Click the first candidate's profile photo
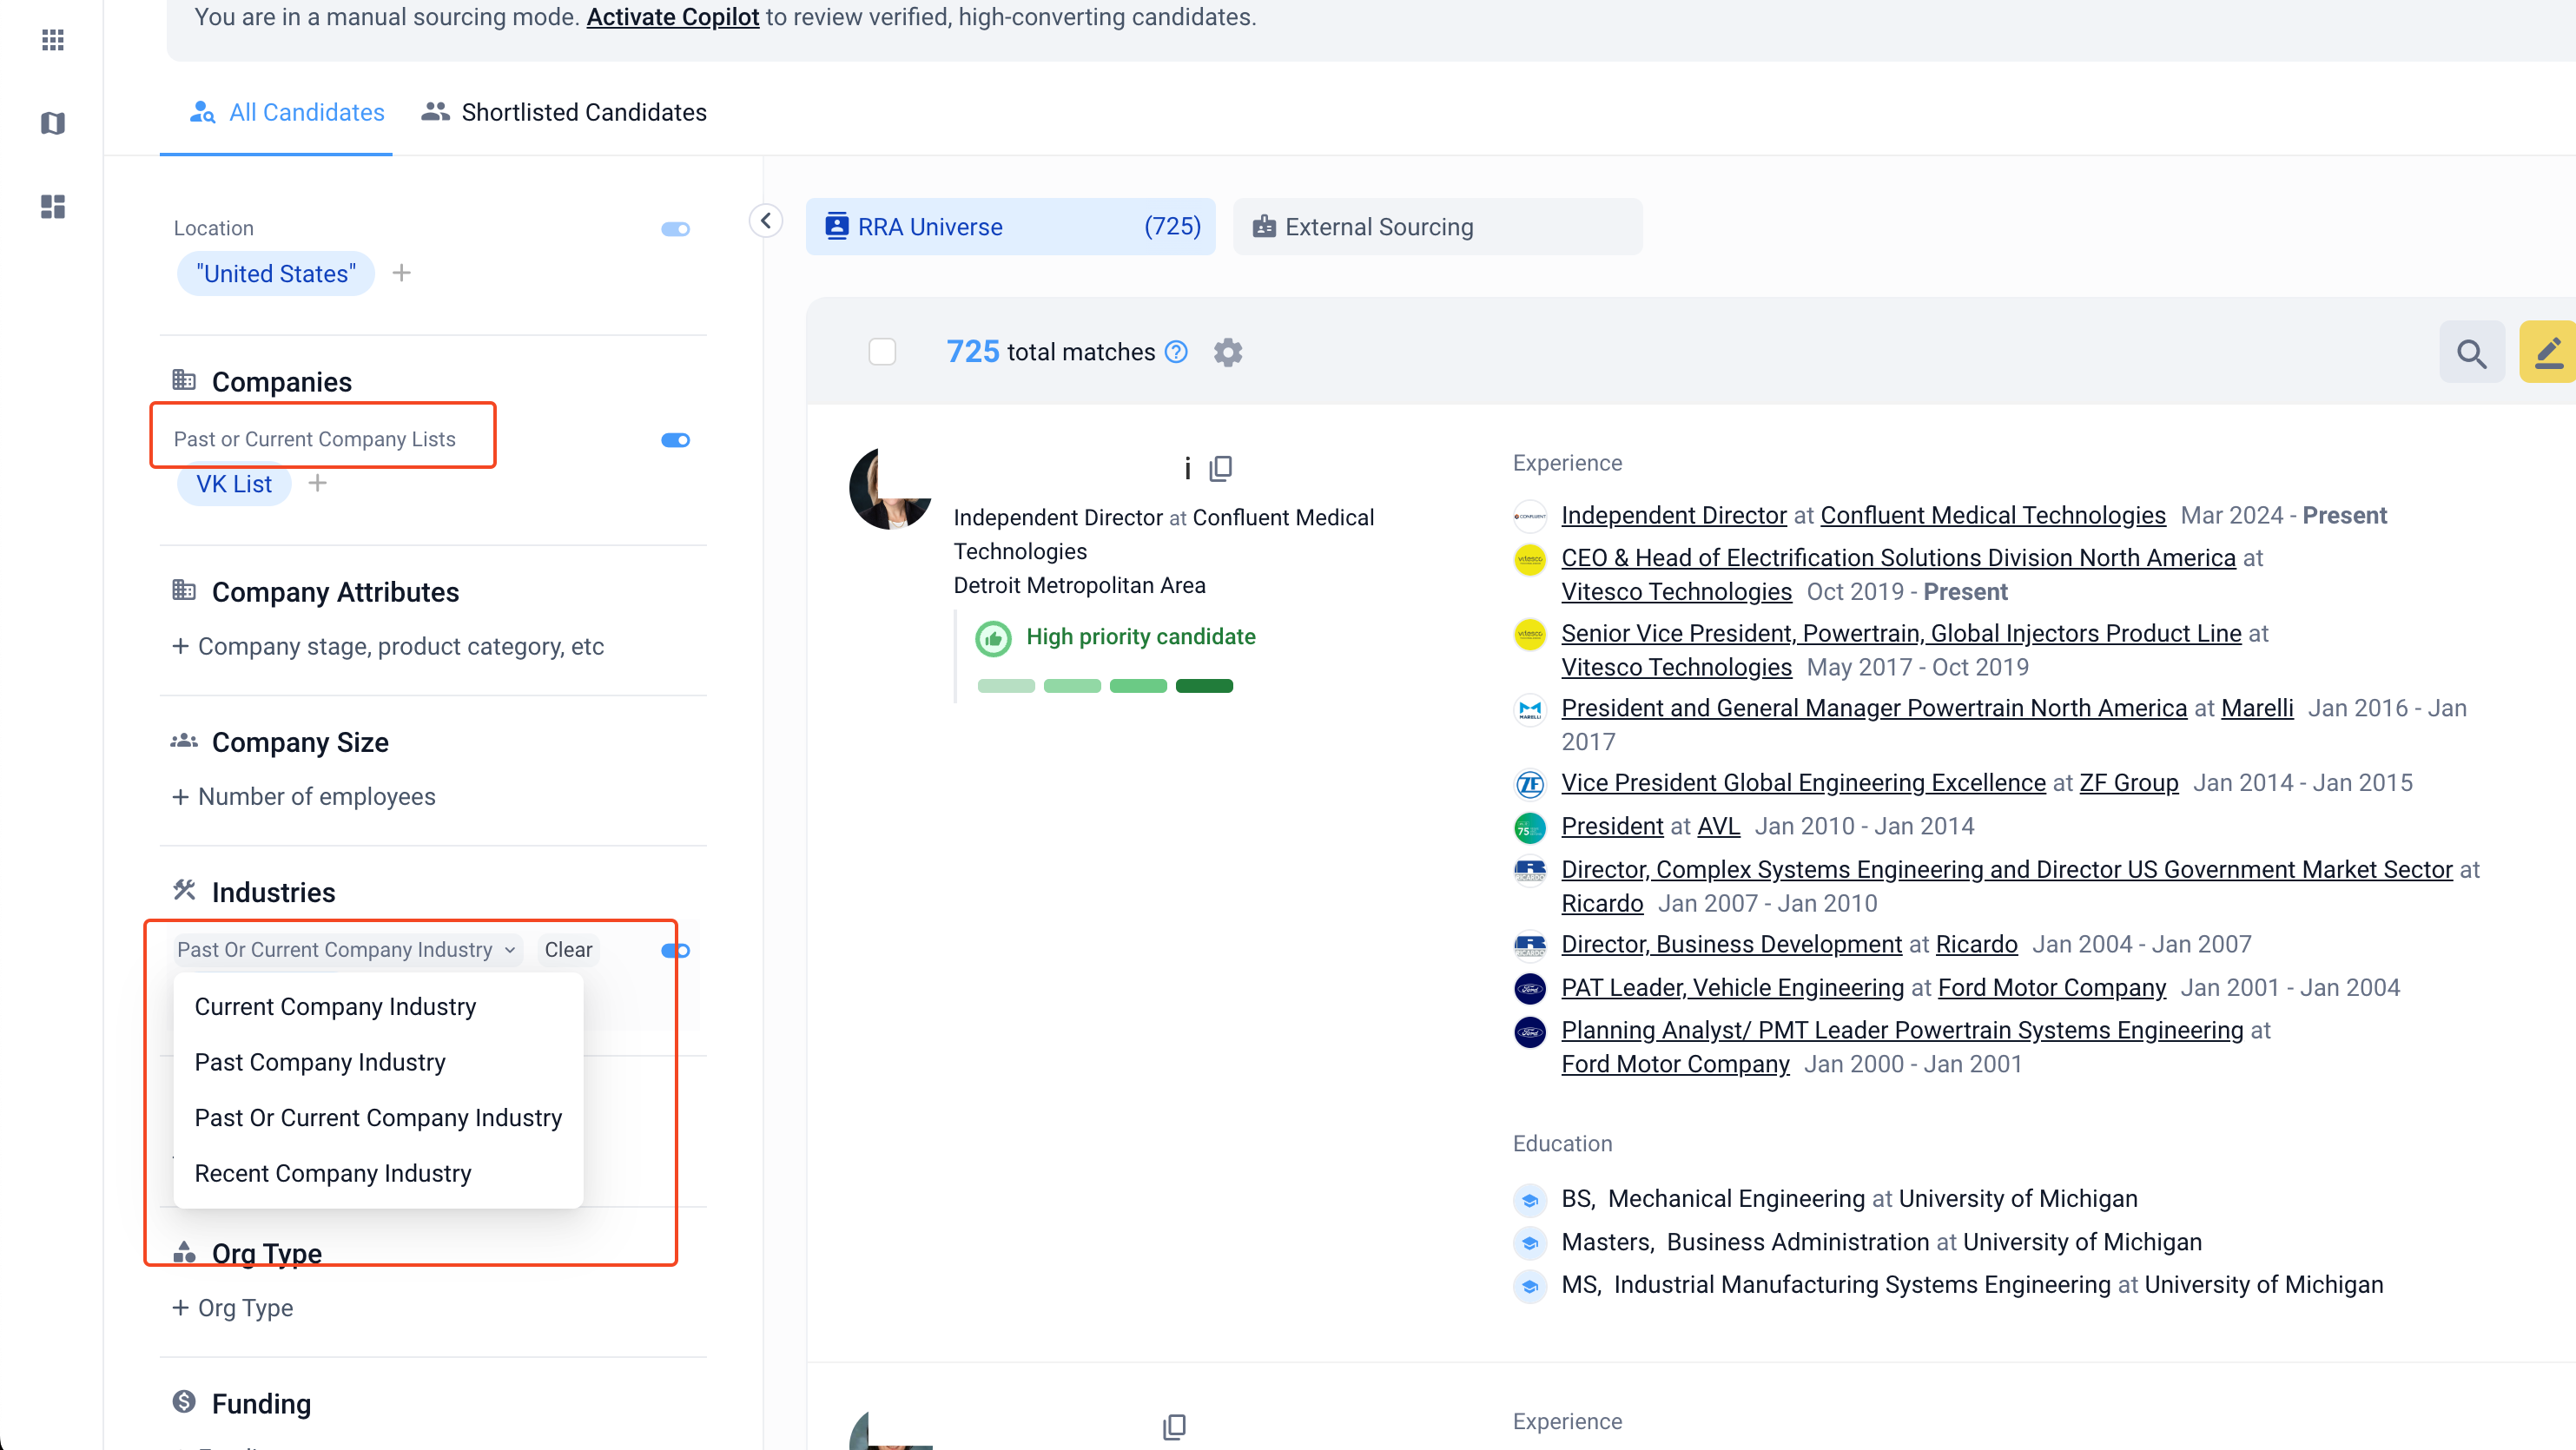The image size is (2576, 1450). click(891, 489)
